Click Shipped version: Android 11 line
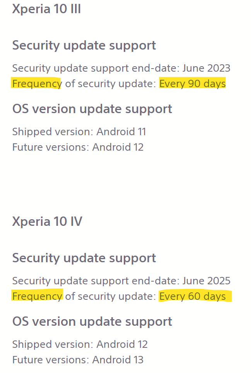The width and height of the screenshot is (251, 373). [79, 132]
